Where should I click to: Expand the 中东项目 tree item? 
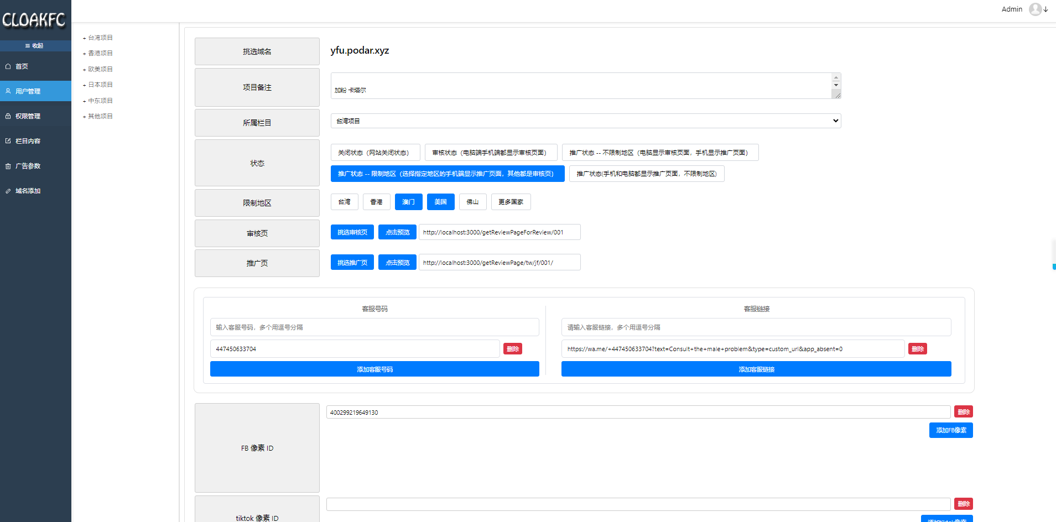(x=85, y=101)
